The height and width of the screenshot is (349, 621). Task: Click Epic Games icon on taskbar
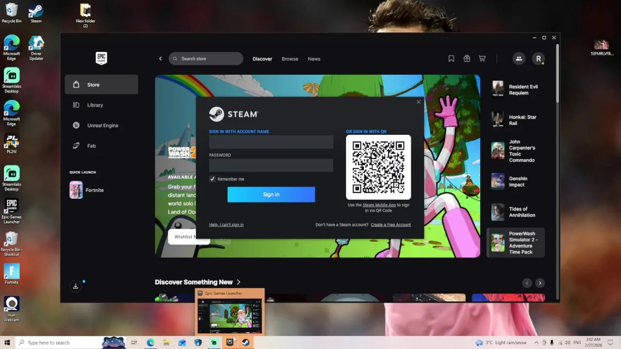[230, 343]
